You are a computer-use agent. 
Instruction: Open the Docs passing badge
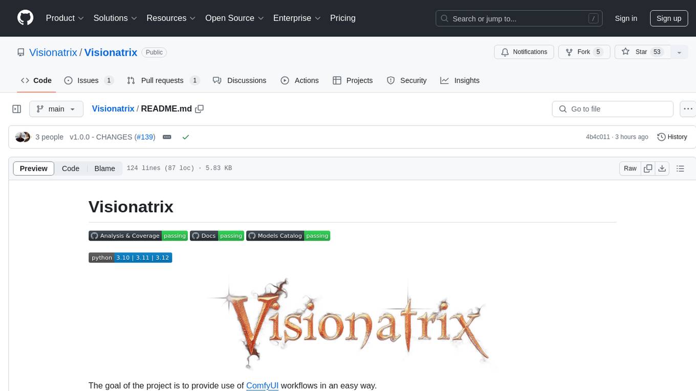(217, 236)
